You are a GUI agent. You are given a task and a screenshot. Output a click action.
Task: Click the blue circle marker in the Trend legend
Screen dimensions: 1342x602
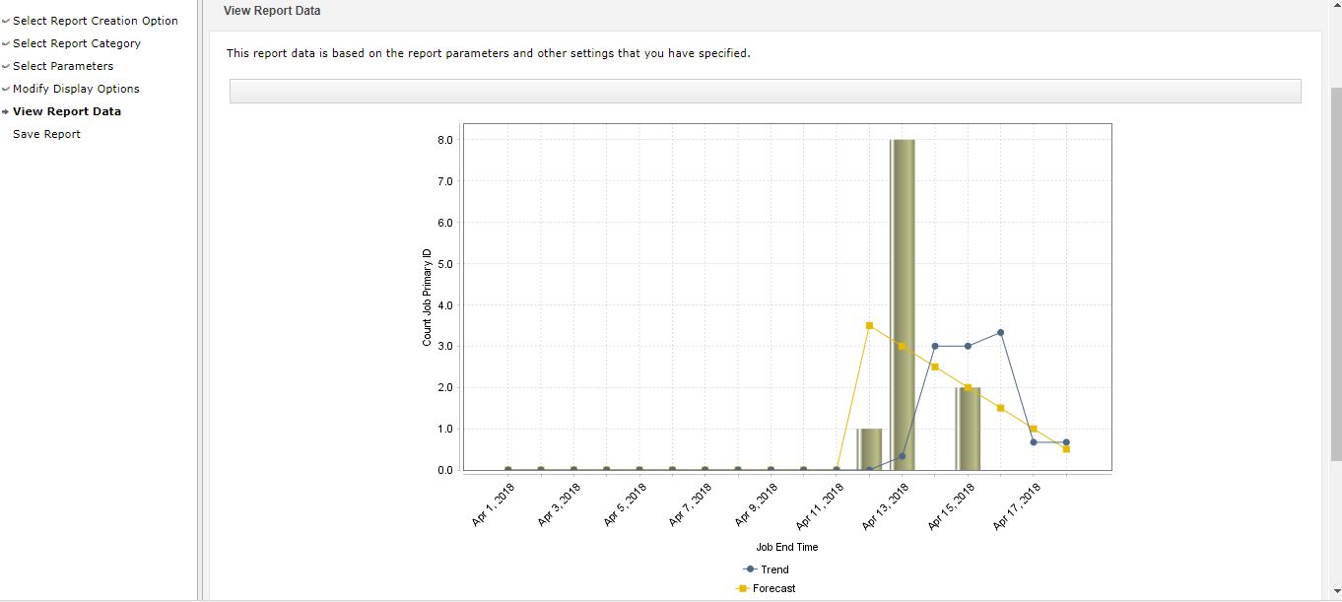pyautogui.click(x=751, y=569)
